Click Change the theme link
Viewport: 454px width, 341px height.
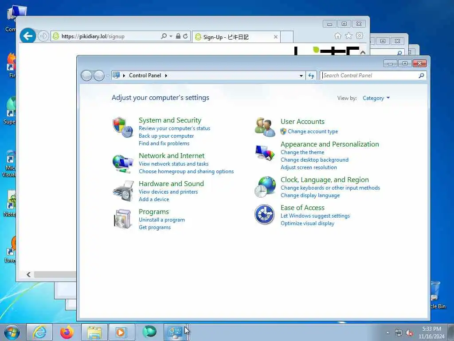tap(302, 152)
